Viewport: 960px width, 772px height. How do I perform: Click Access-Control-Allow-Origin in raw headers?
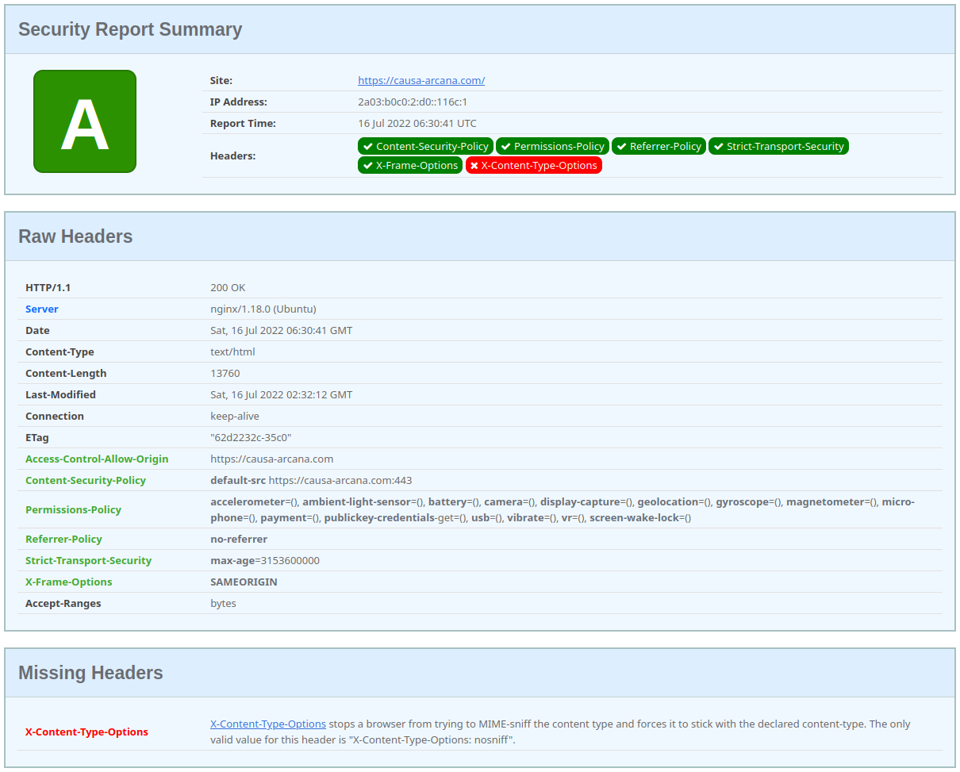click(97, 459)
